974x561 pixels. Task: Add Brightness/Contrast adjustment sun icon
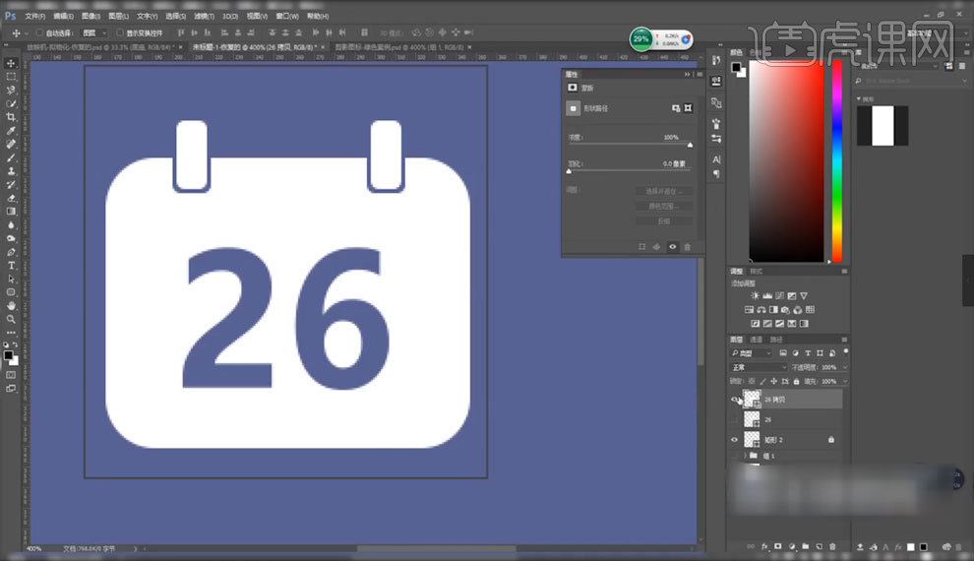[755, 295]
